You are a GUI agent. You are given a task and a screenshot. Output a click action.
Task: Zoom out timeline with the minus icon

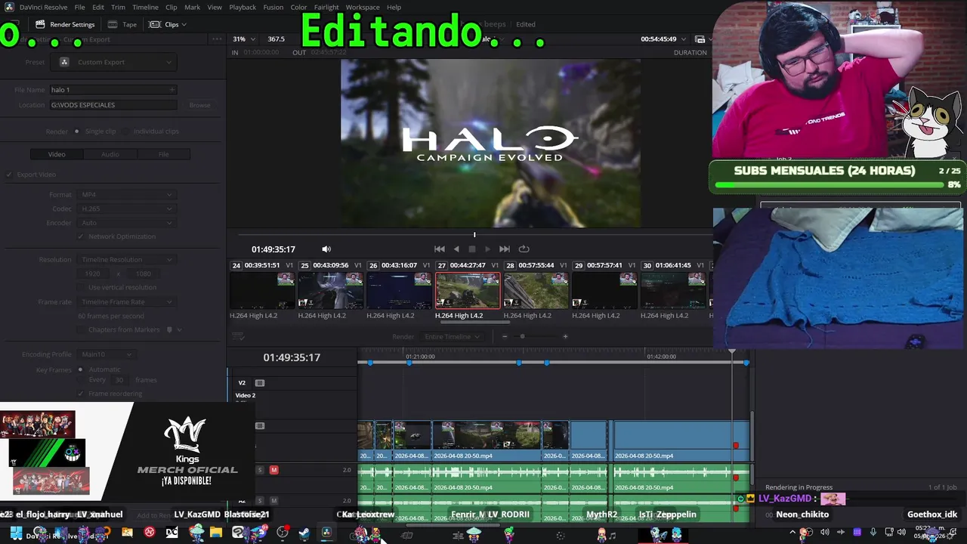(x=505, y=336)
